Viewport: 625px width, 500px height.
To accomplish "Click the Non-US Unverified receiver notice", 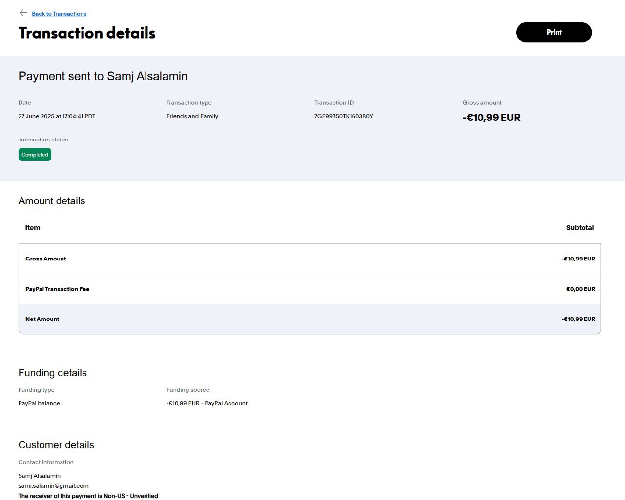I will pos(88,496).
